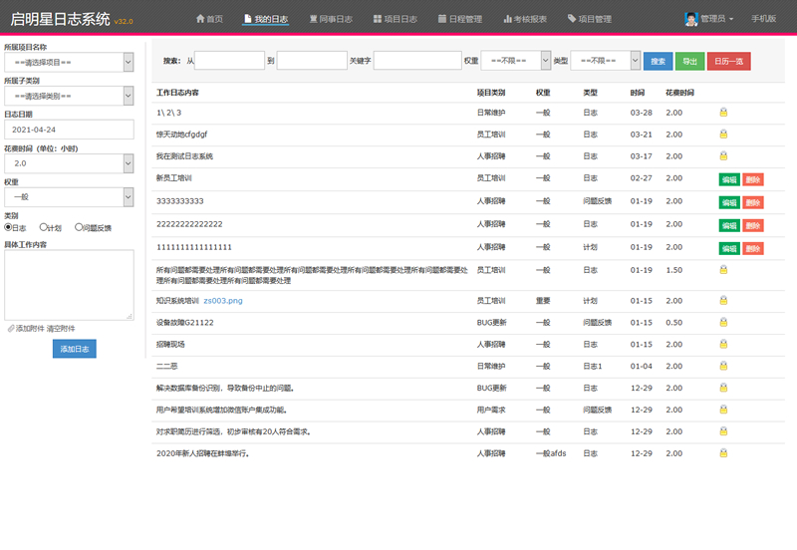Screen dimensions: 797x550
Task: Click the lock icon on the 2020年新人招聘 row
Action: [x=723, y=454]
